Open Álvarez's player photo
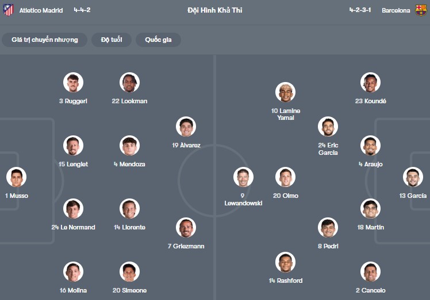The image size is (430, 300). tap(186, 127)
